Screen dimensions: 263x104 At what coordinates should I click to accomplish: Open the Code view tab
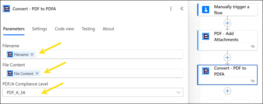pos(64,29)
